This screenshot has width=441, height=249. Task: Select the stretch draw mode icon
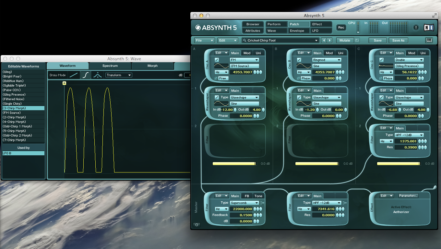click(97, 75)
